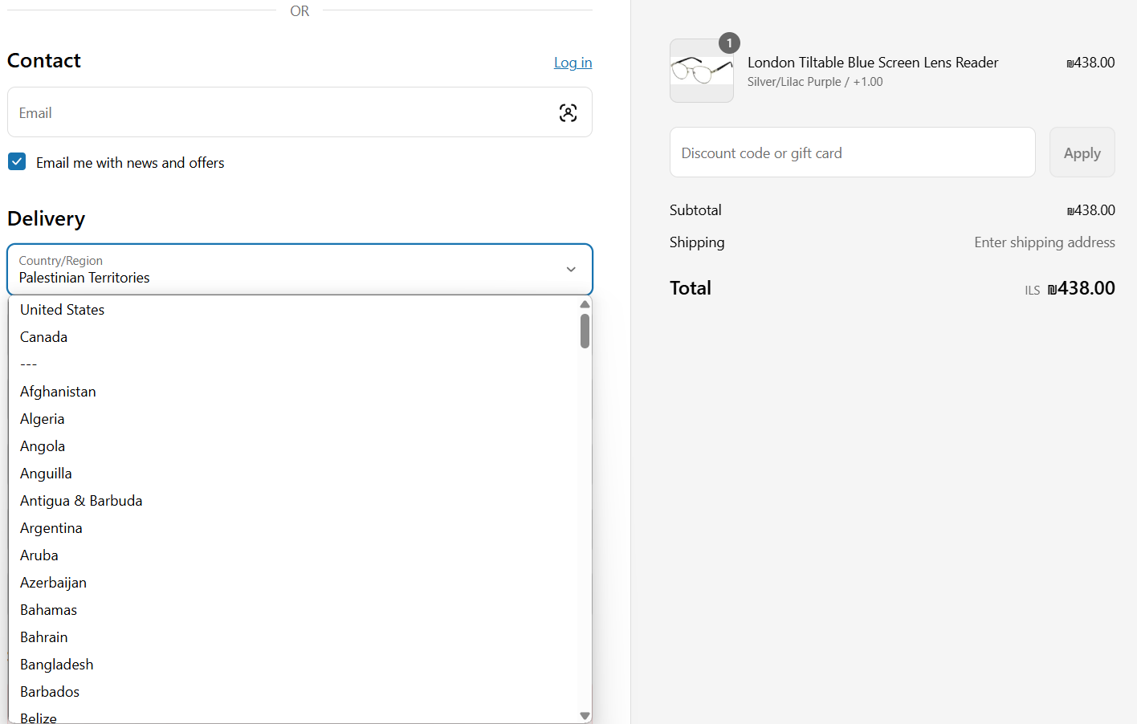Click the Apply discount button
This screenshot has height=724, width=1137.
coord(1082,153)
